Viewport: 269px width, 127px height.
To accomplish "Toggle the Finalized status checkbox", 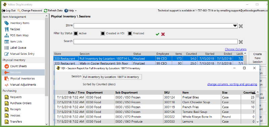I will point(130,33).
